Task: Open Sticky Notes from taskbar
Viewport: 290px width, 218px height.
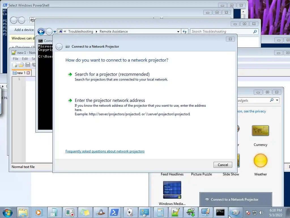Action: pos(85,212)
